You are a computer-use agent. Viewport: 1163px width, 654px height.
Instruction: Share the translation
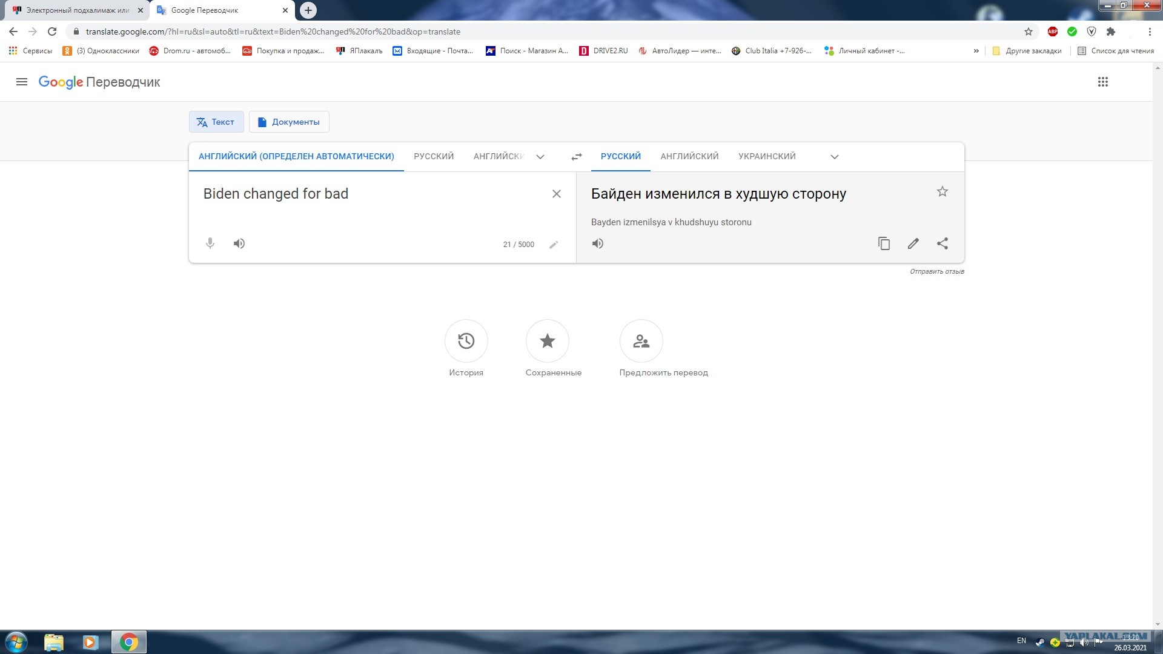[943, 243]
